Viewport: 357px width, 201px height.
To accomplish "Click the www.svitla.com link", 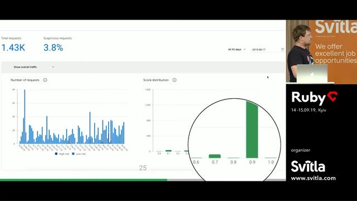I will [313, 178].
